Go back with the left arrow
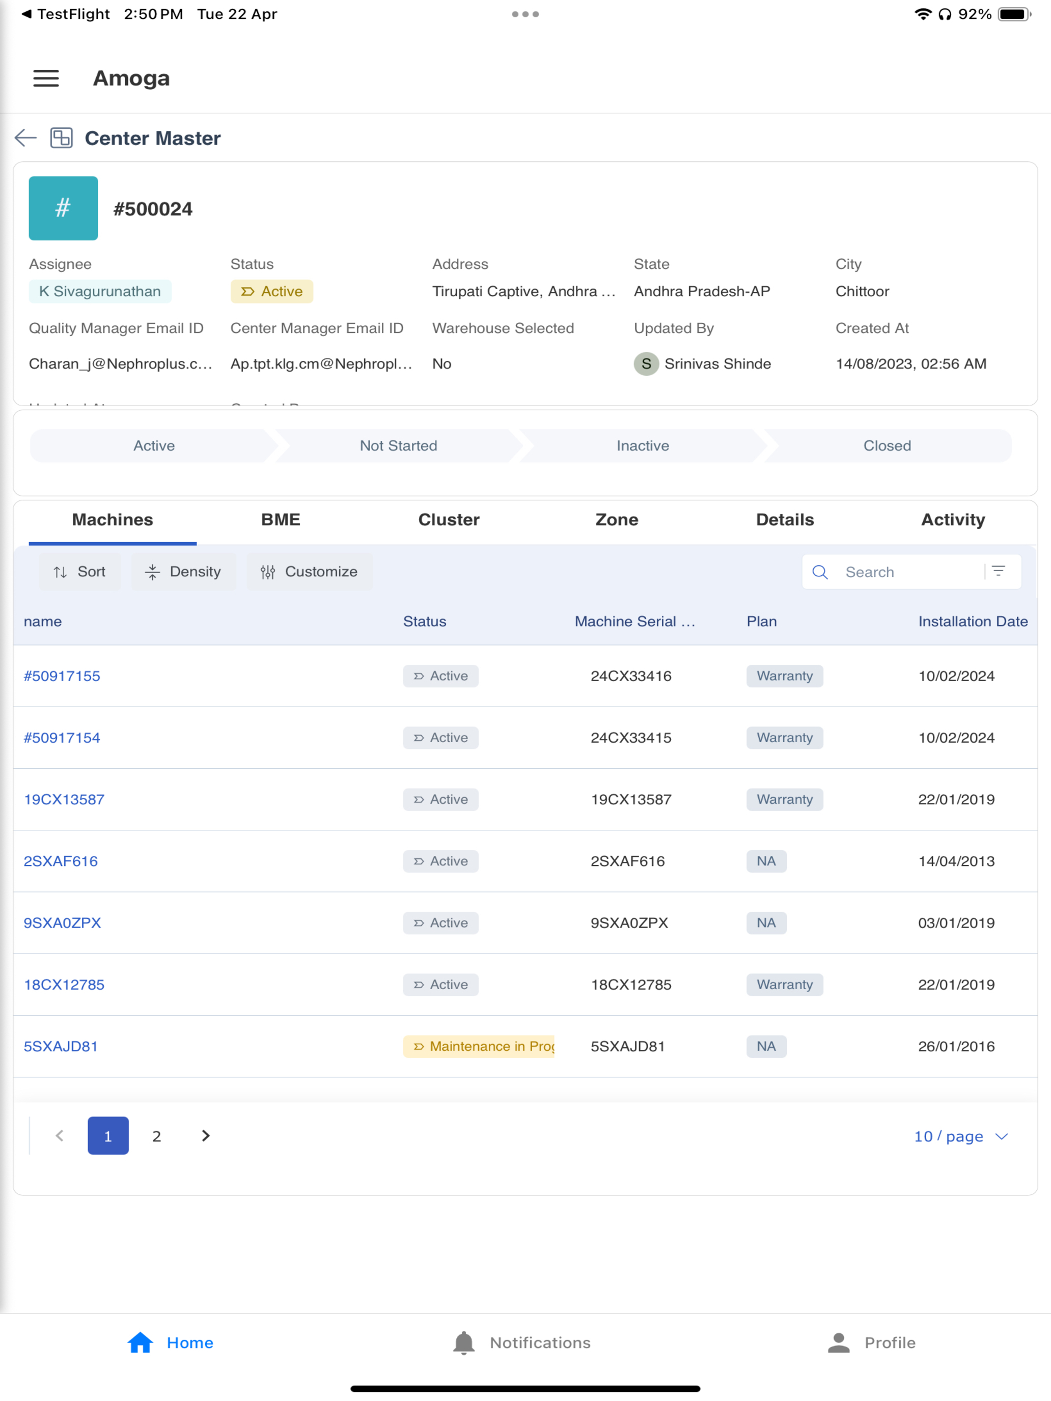 click(x=26, y=138)
